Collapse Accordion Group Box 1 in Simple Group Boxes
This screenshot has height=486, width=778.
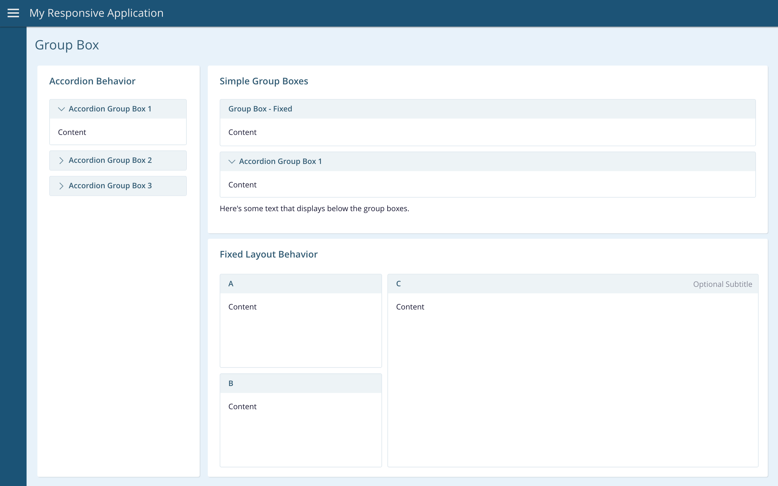click(232, 161)
